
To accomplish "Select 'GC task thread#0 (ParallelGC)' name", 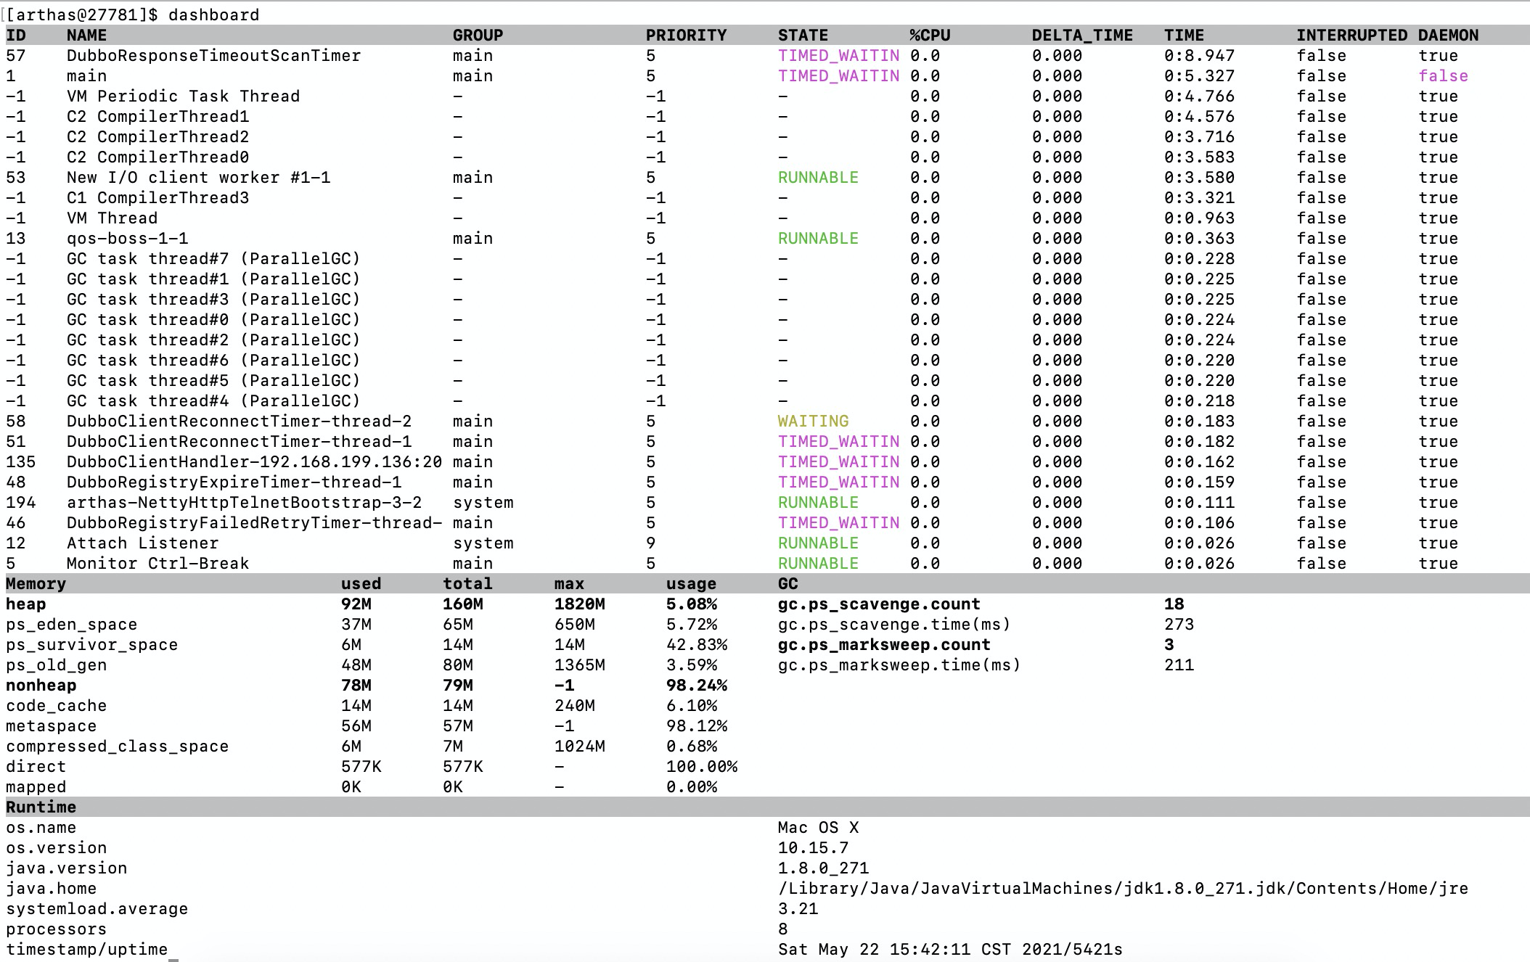I will 213,319.
